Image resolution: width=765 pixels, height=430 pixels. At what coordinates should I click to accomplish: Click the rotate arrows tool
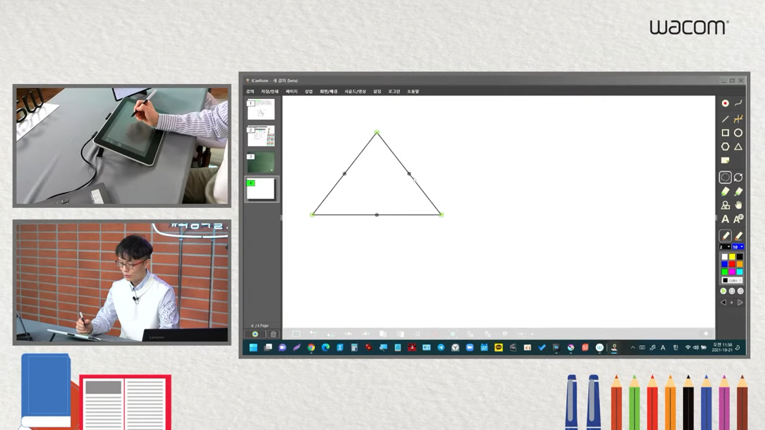[738, 177]
